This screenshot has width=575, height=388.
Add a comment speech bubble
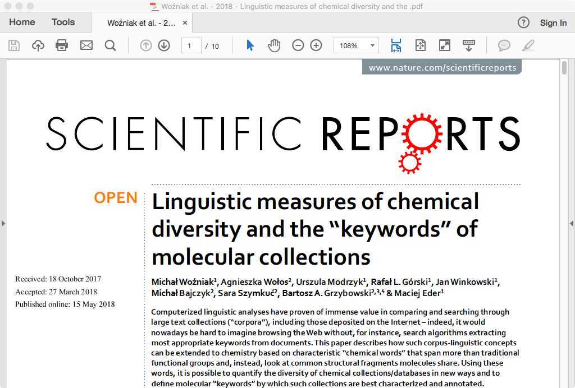coord(504,45)
